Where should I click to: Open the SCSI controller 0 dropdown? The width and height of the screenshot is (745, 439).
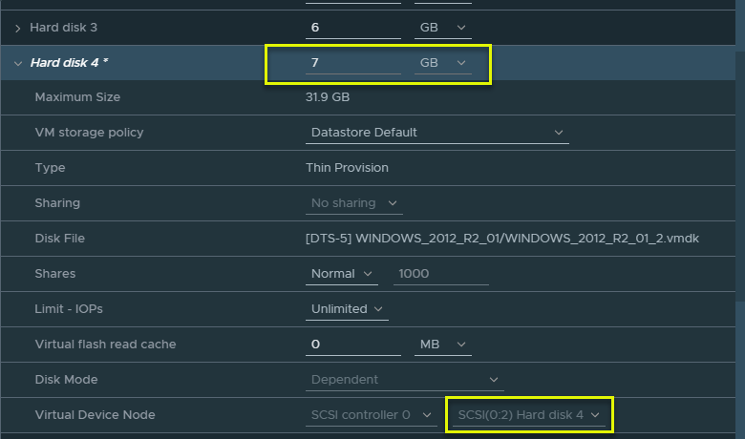(x=372, y=415)
